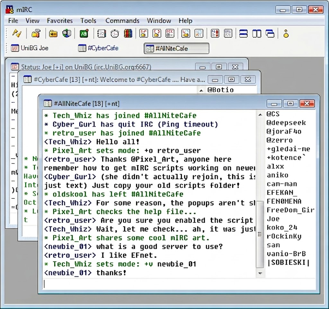The width and height of the screenshot is (329, 309).
Task: Open the Commands menu
Action: tap(122, 21)
